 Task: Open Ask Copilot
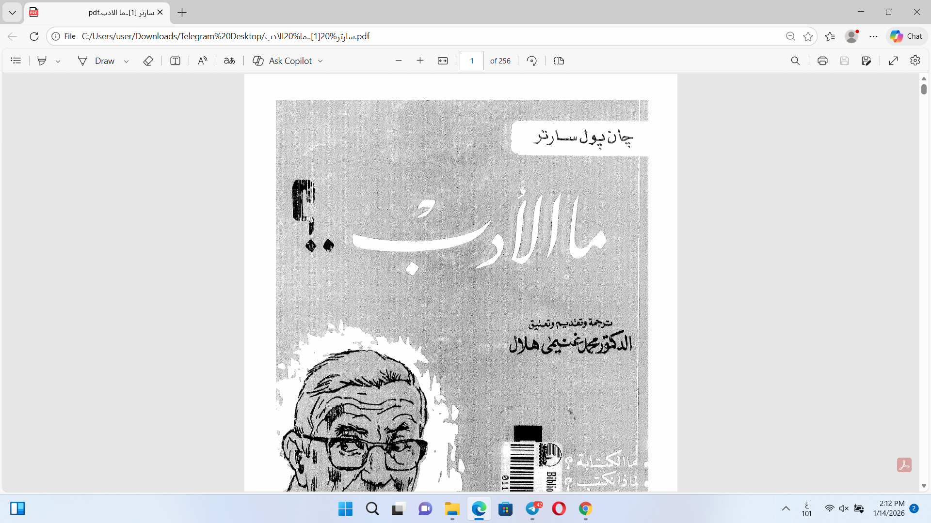282,61
